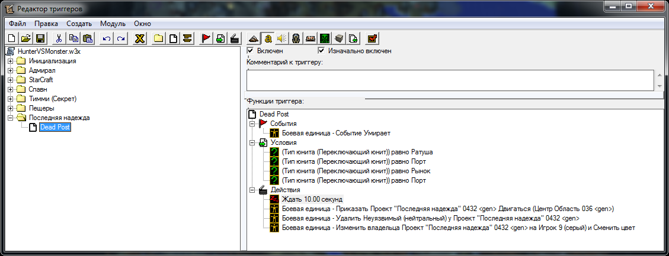Click inside the trigger comment text box
Screen dimensions: 669x256
tap(450, 80)
